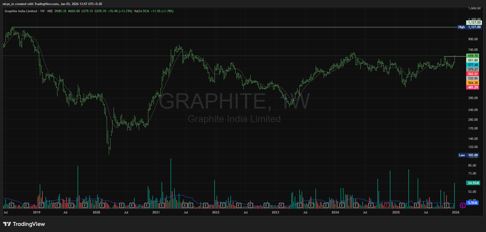Click the gray 575.27 price label
Viewport: 486px width, 232px height.
point(473,69)
